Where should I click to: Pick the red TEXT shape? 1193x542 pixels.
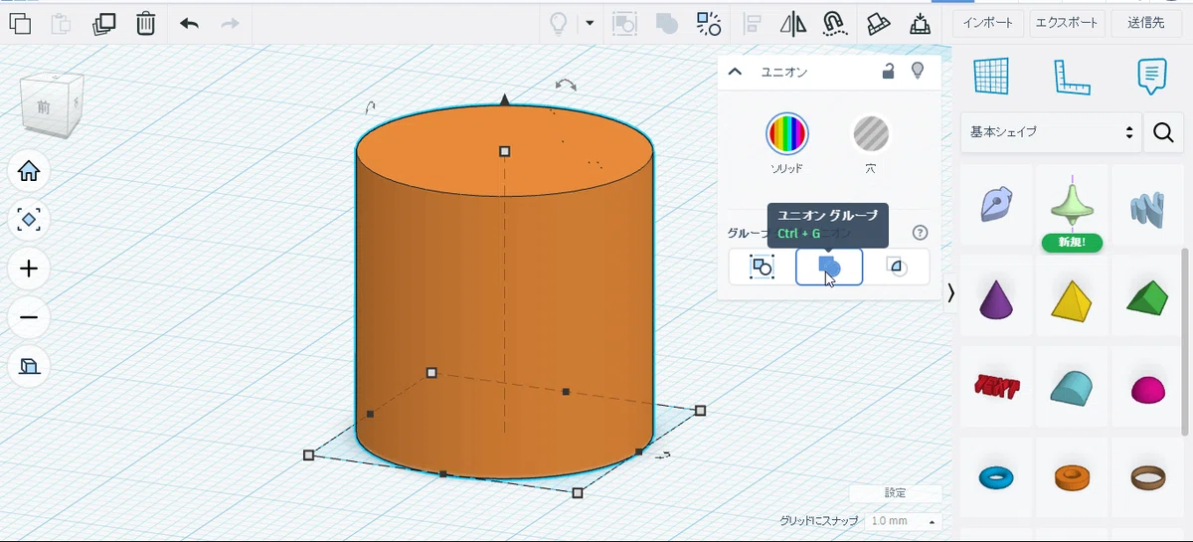[x=996, y=387]
